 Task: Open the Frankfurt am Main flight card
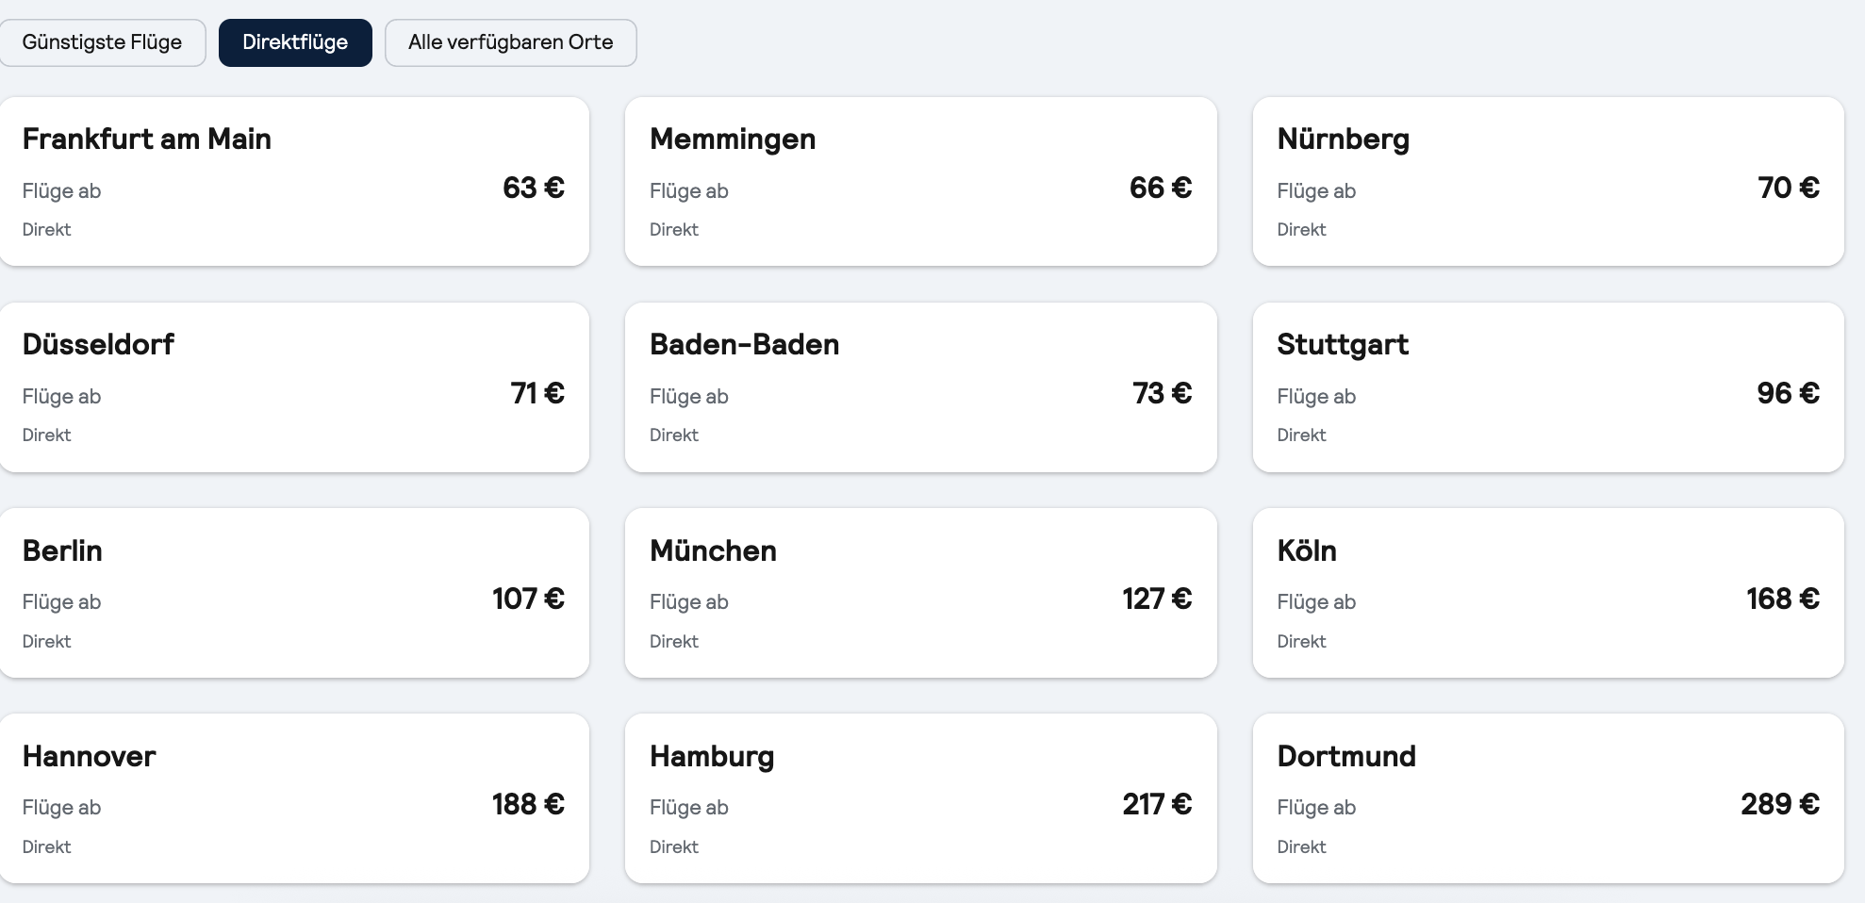[294, 181]
